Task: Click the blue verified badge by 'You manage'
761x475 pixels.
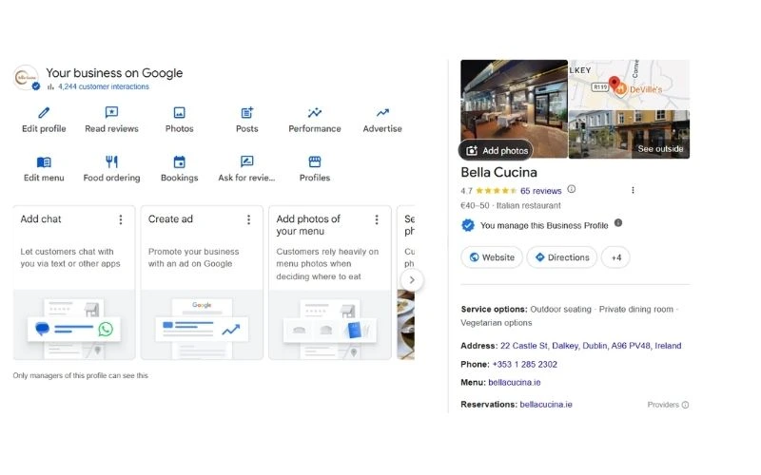Action: pos(468,225)
